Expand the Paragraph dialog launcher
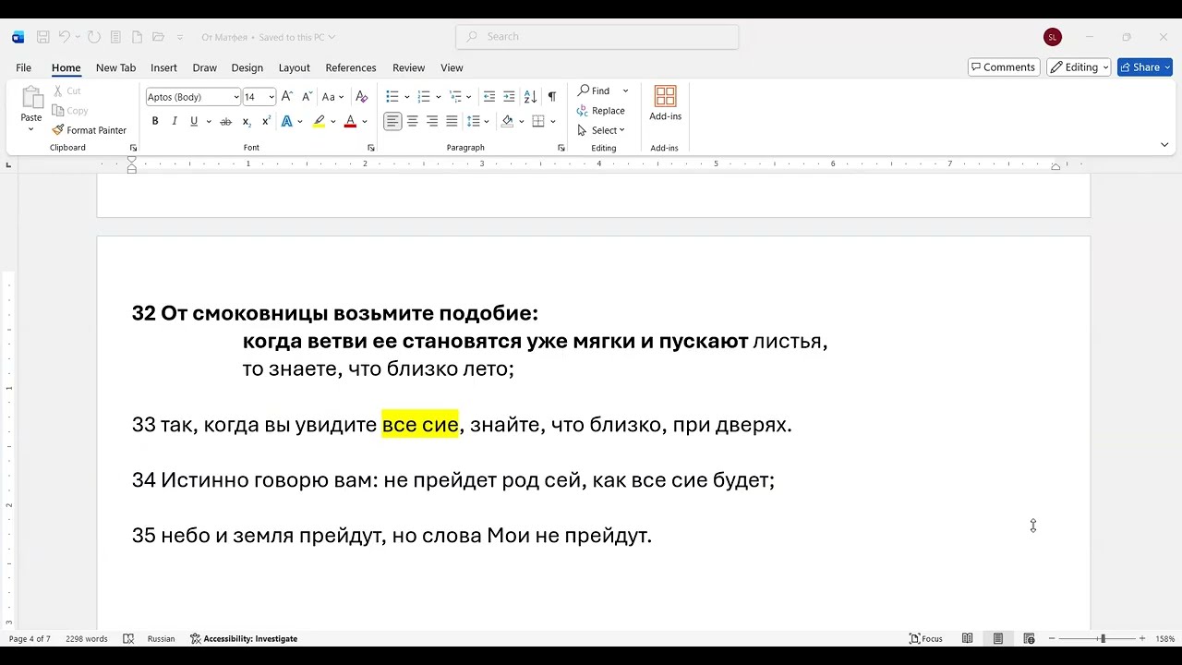 [x=561, y=148]
